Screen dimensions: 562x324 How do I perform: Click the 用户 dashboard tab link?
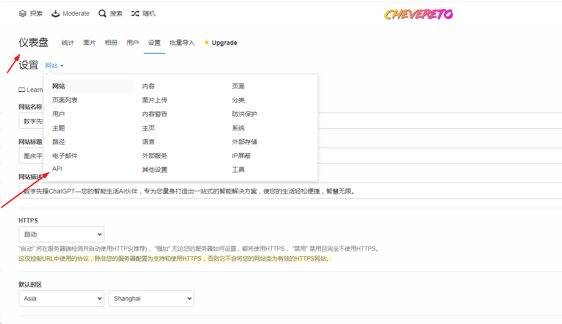click(x=133, y=43)
